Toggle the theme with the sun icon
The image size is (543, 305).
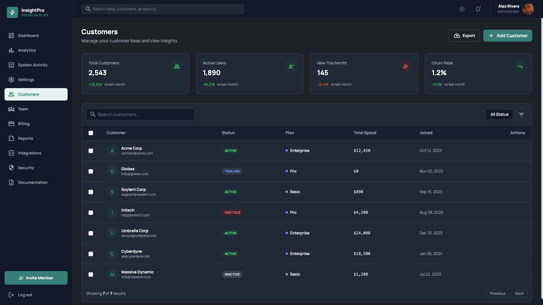tap(462, 9)
